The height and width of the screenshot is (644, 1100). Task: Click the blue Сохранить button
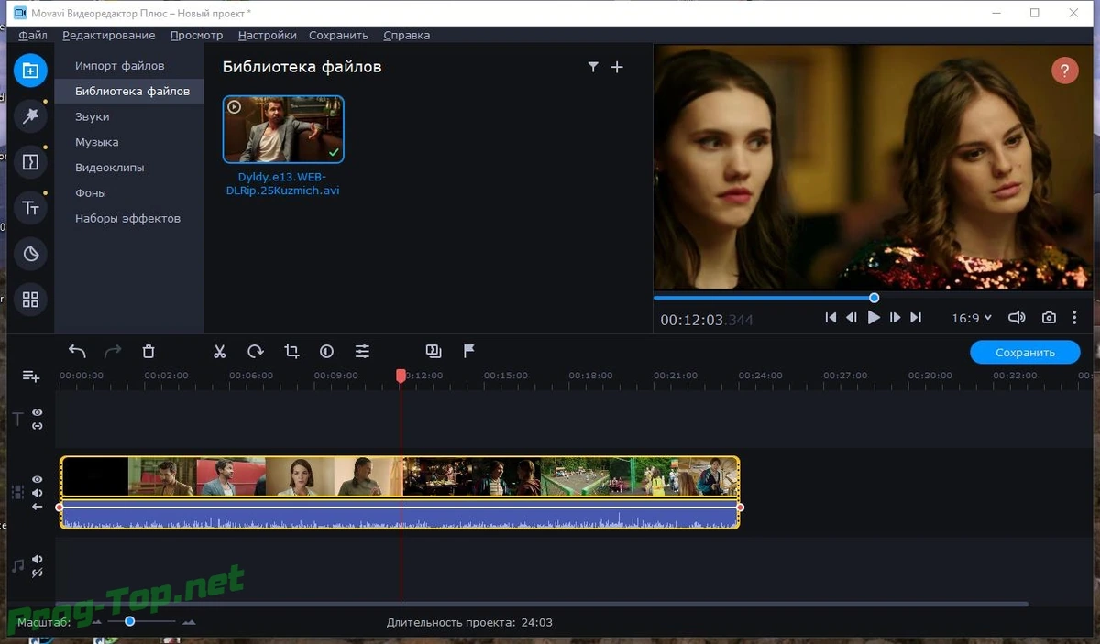click(x=1025, y=352)
